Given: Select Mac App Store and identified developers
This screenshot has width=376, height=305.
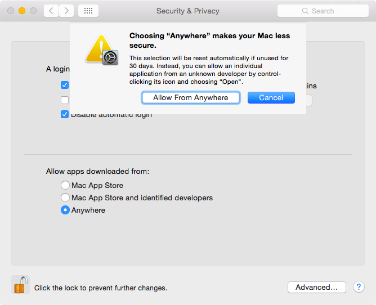Looking at the screenshot, I should click(x=65, y=198).
